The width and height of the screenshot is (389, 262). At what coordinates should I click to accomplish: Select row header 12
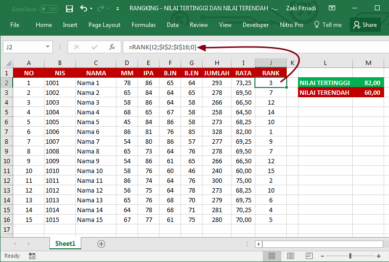point(6,180)
